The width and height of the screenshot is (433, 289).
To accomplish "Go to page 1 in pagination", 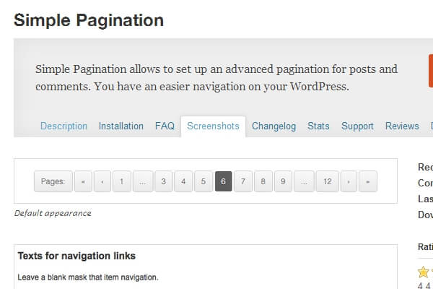I will [122, 182].
